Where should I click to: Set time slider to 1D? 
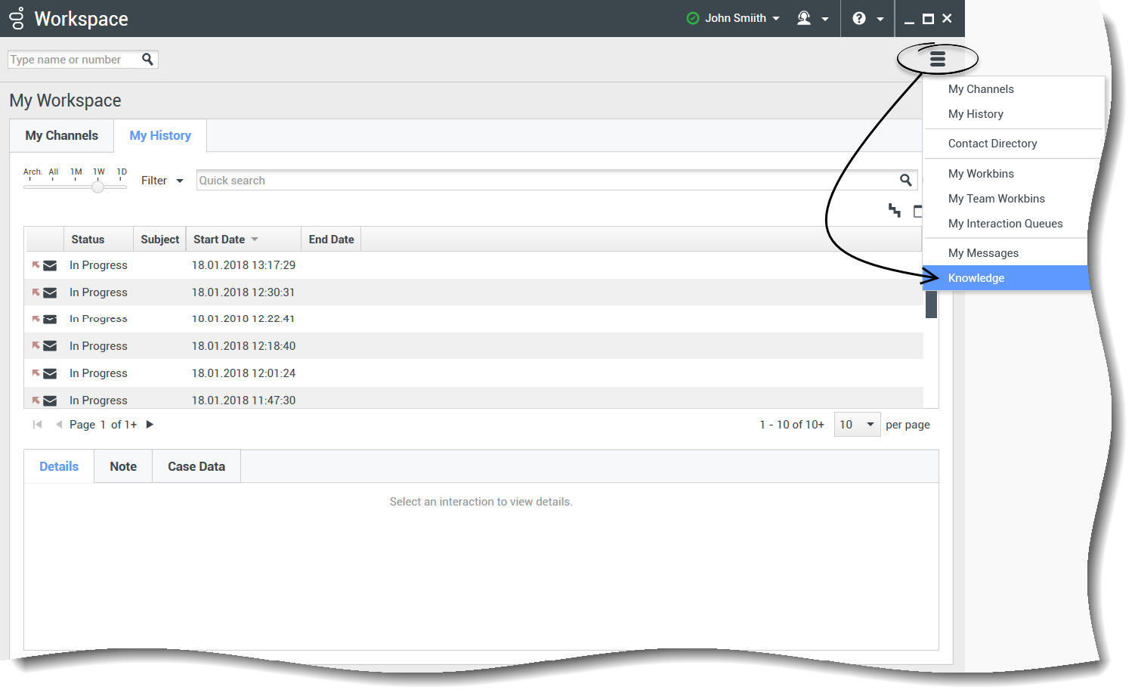(x=122, y=172)
